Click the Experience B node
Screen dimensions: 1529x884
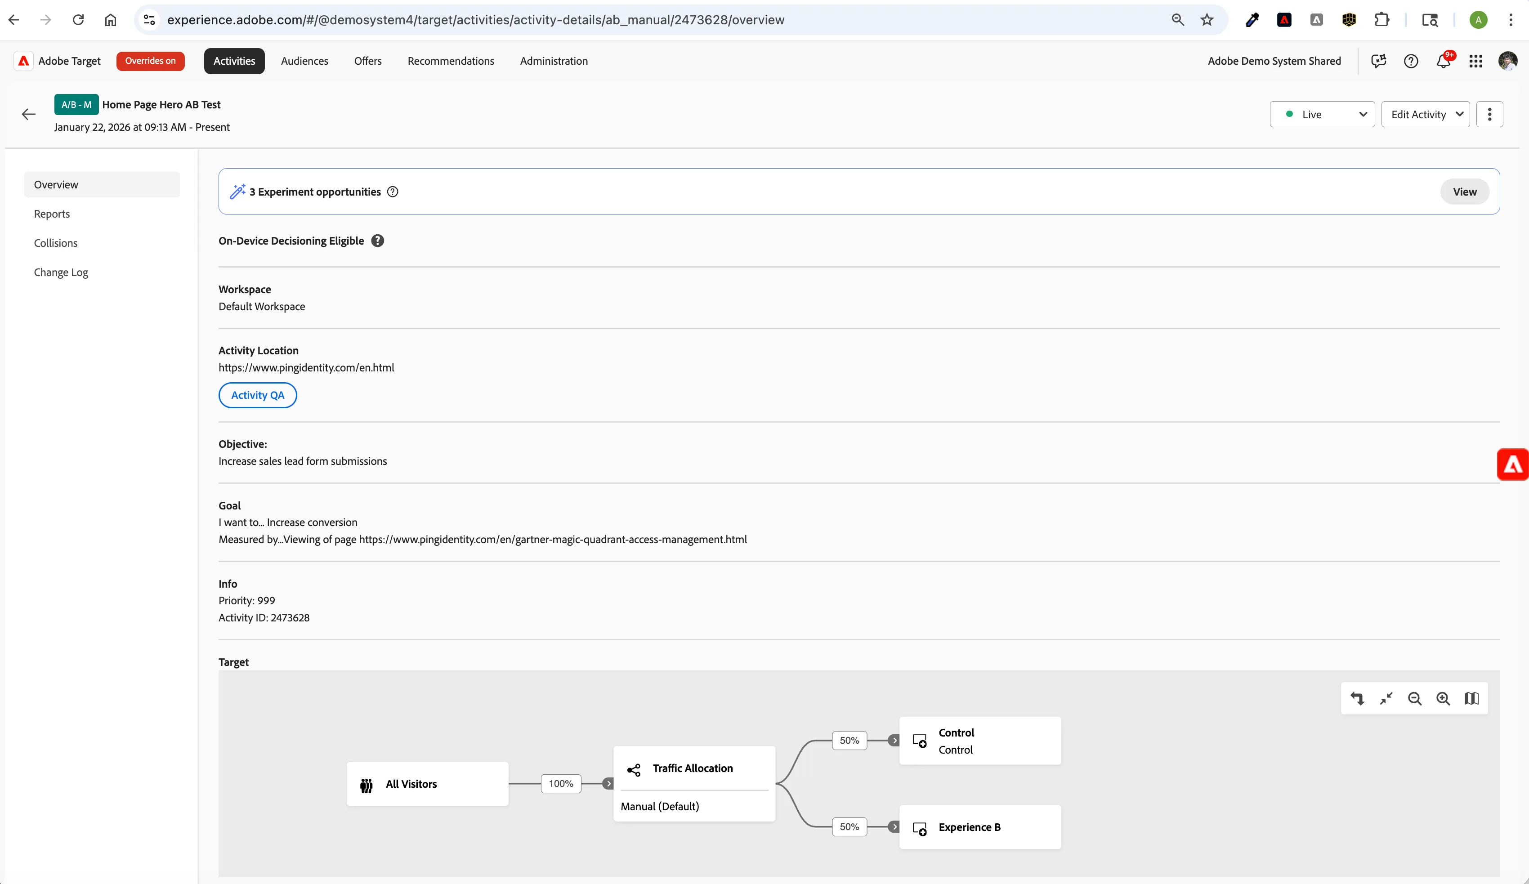coord(980,828)
